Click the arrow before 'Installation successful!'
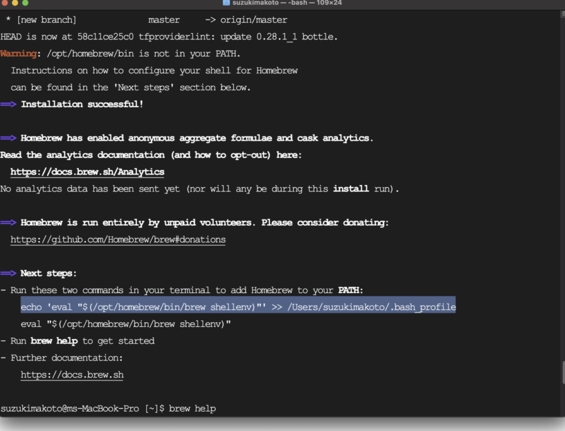Image resolution: width=565 pixels, height=431 pixels. tap(8, 104)
